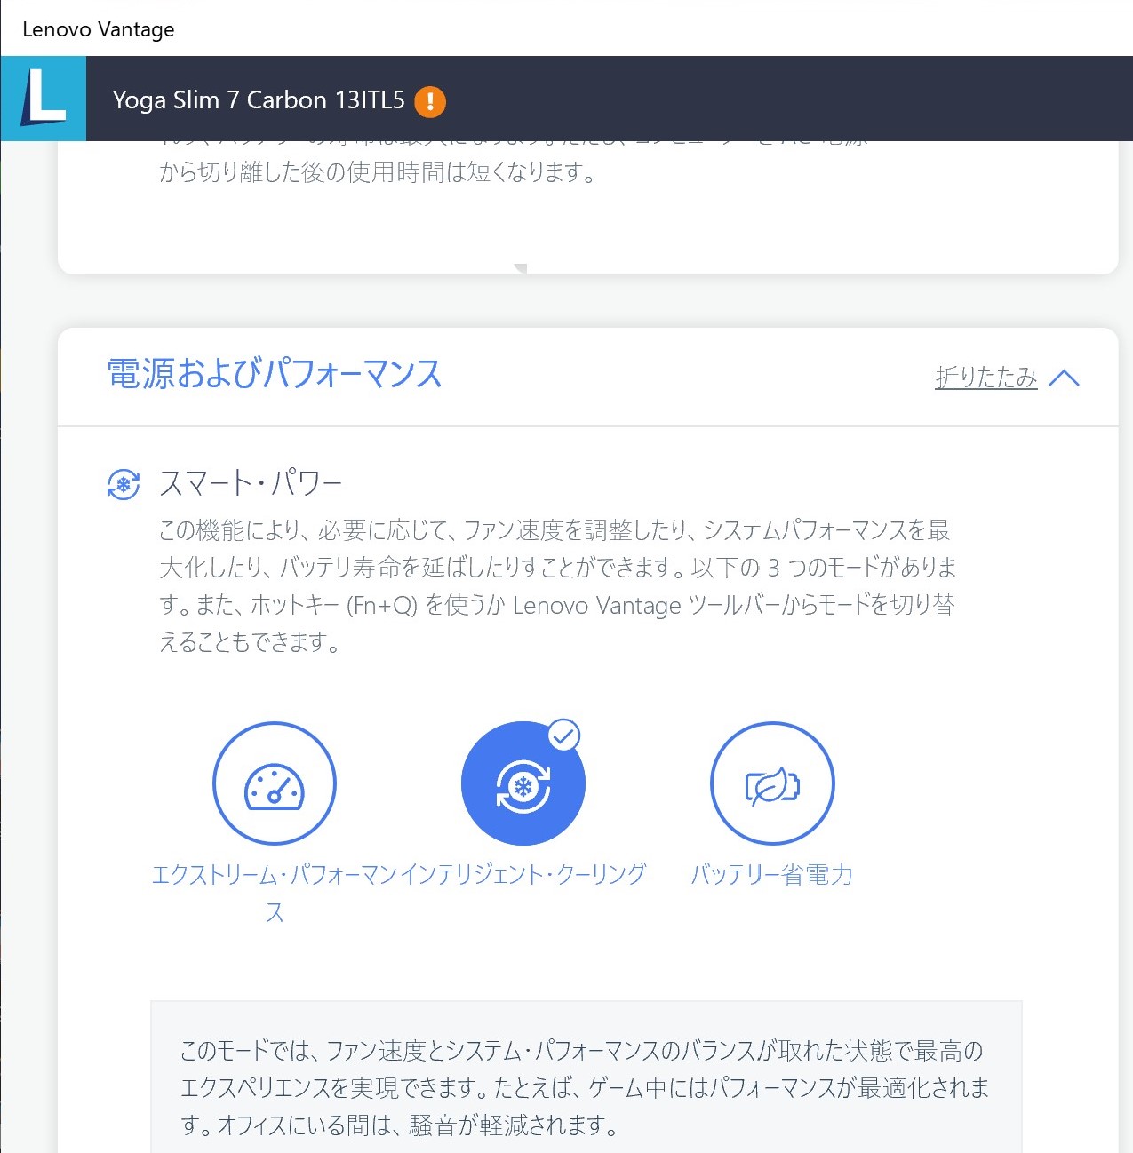Click Smart Power description starting この機能により
Image resolution: width=1133 pixels, height=1153 pixels.
[x=558, y=586]
